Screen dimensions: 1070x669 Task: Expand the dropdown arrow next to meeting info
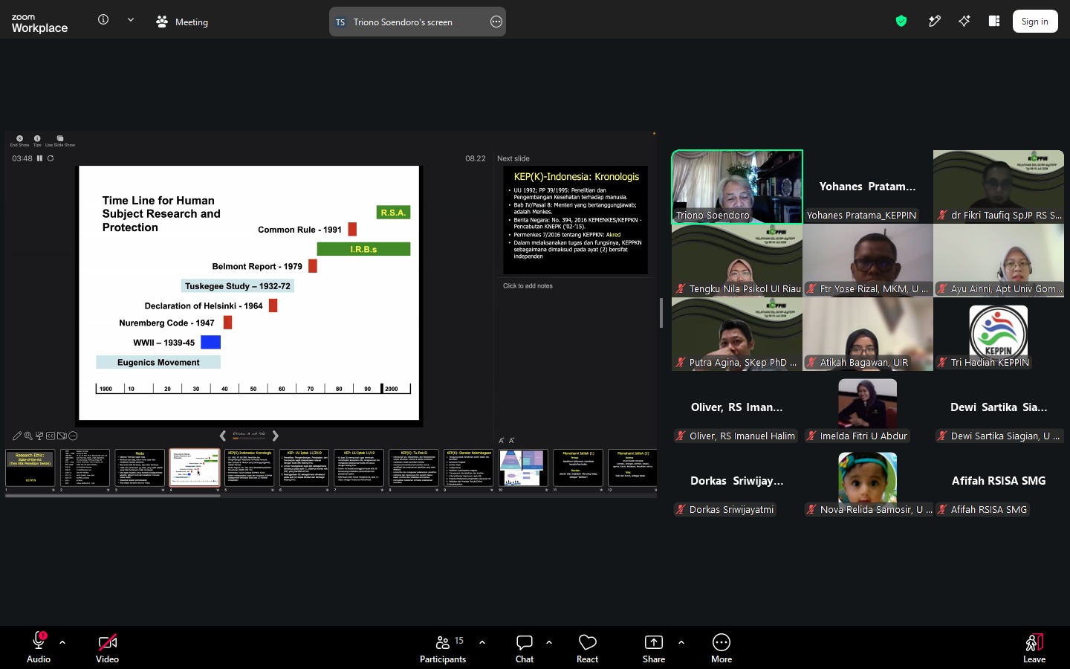point(131,20)
